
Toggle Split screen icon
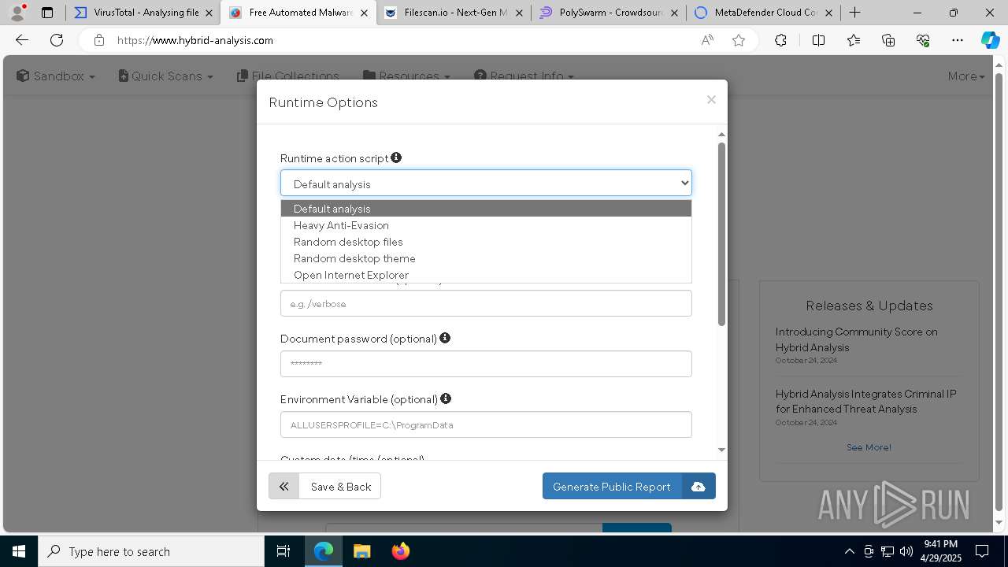pyautogui.click(x=818, y=40)
